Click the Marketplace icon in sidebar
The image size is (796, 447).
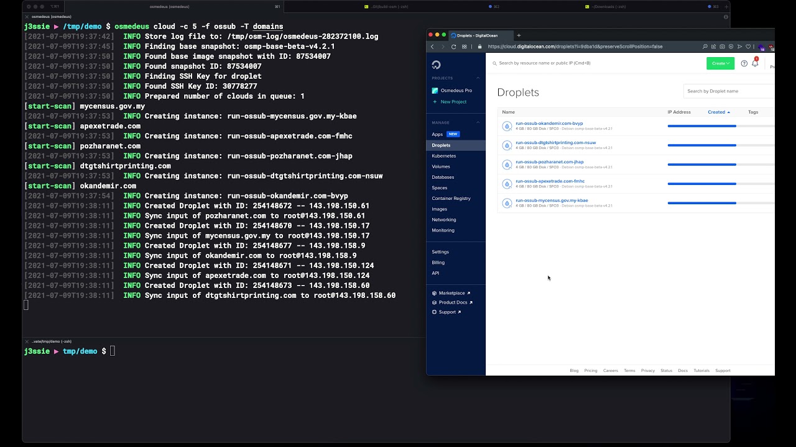pyautogui.click(x=434, y=293)
